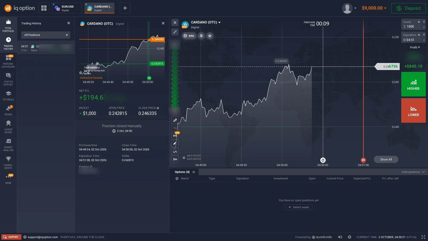Viewport: 428px width, 241px height.
Task: Open Tutorials in the sidebar
Action: (8, 96)
